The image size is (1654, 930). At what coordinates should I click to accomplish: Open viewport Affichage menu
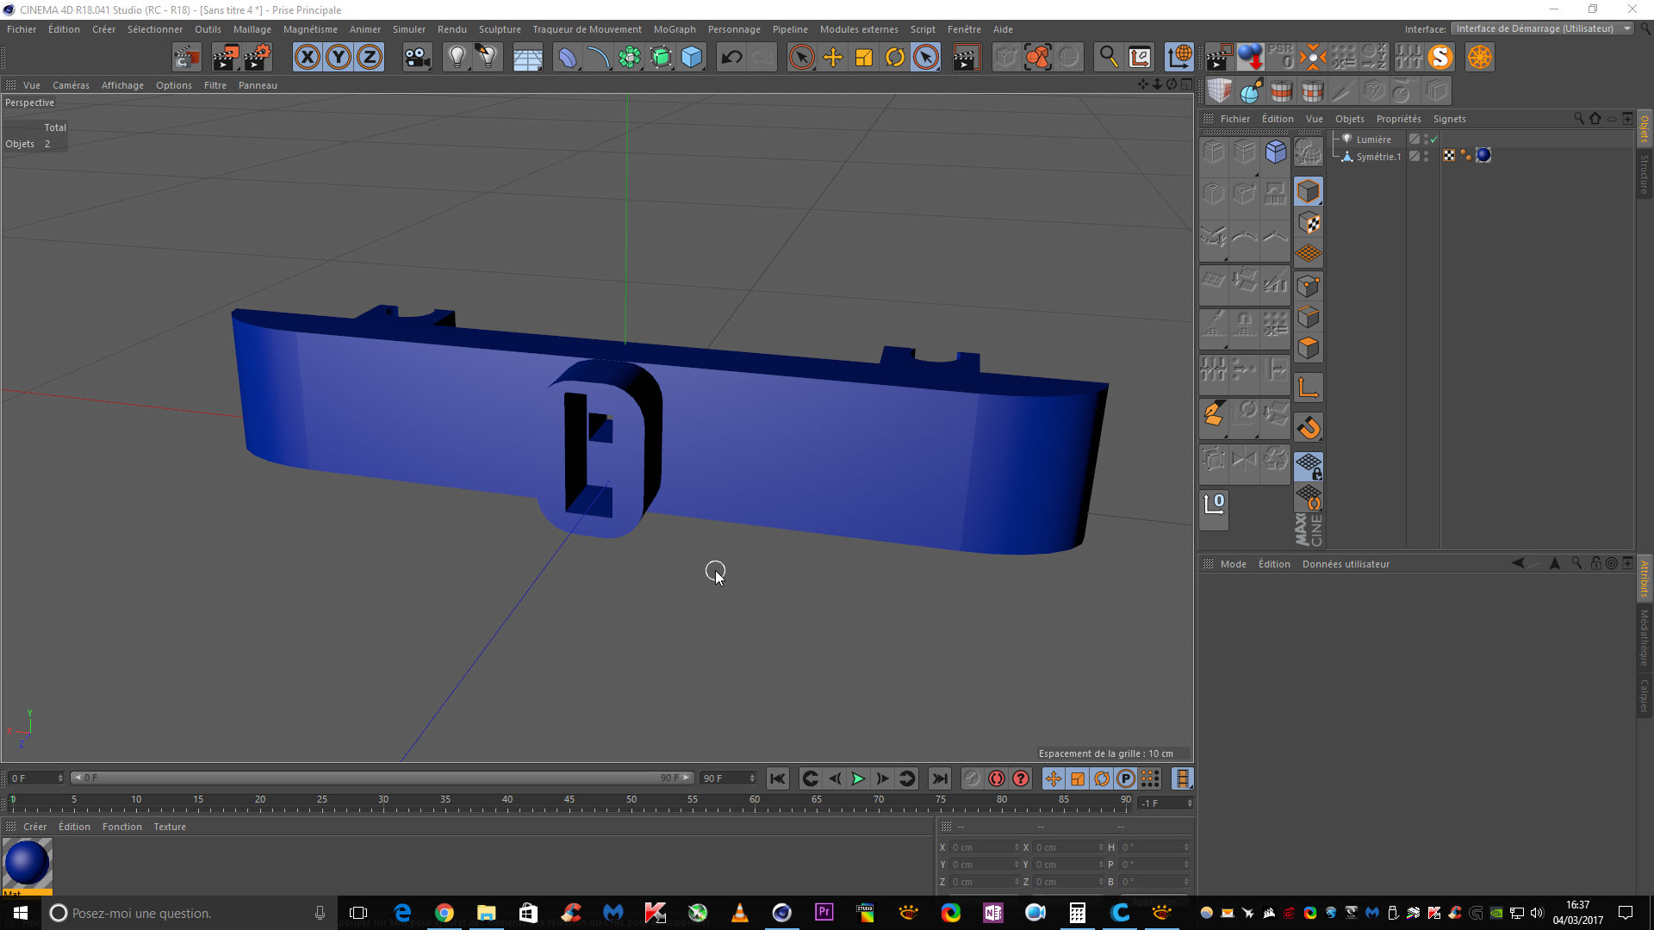click(x=122, y=85)
